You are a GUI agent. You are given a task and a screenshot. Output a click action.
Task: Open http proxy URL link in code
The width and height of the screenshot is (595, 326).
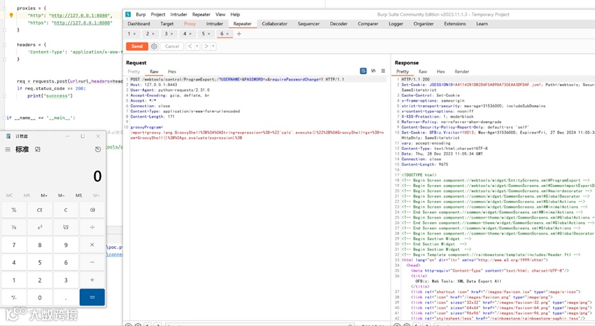(x=80, y=16)
